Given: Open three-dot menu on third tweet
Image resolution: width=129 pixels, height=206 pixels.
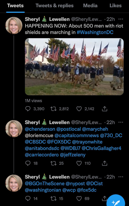Looking at the screenshot, I should [121, 177].
